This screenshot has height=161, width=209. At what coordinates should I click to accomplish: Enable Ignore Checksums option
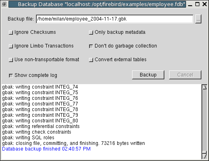[x=11, y=33]
